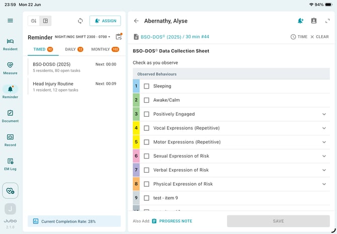
Task: Switch to the DAILY tab
Action: point(74,49)
